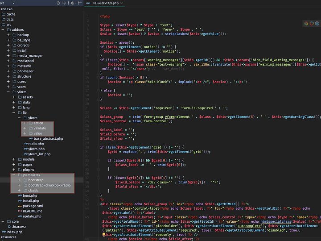The image size is (321, 241).
Task: Switch to value.text.tpl.php tab
Action: [106, 3]
